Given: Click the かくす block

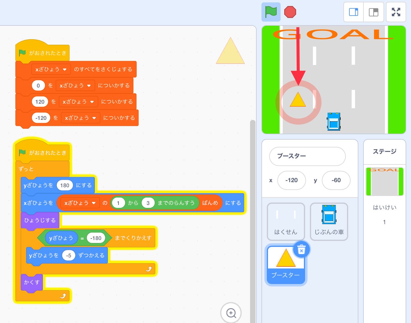Looking at the screenshot, I should [31, 282].
